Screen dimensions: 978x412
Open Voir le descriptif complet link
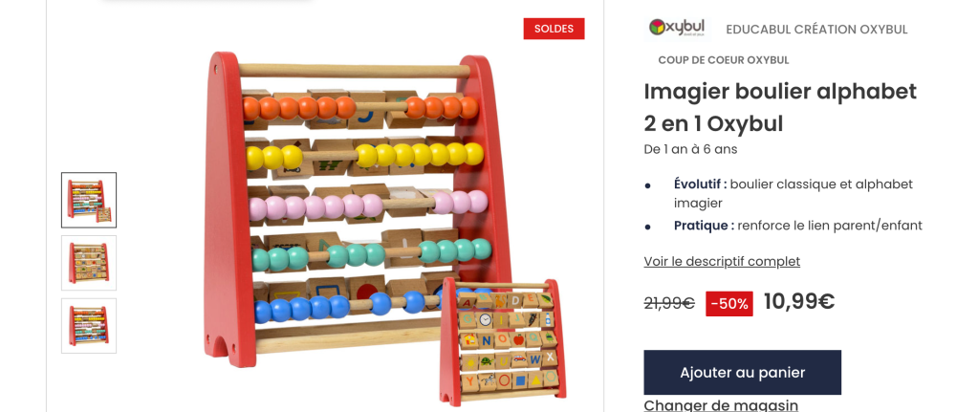pyautogui.click(x=722, y=261)
